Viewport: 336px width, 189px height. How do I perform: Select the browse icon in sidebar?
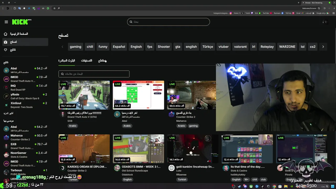pyautogui.click(x=6, y=42)
